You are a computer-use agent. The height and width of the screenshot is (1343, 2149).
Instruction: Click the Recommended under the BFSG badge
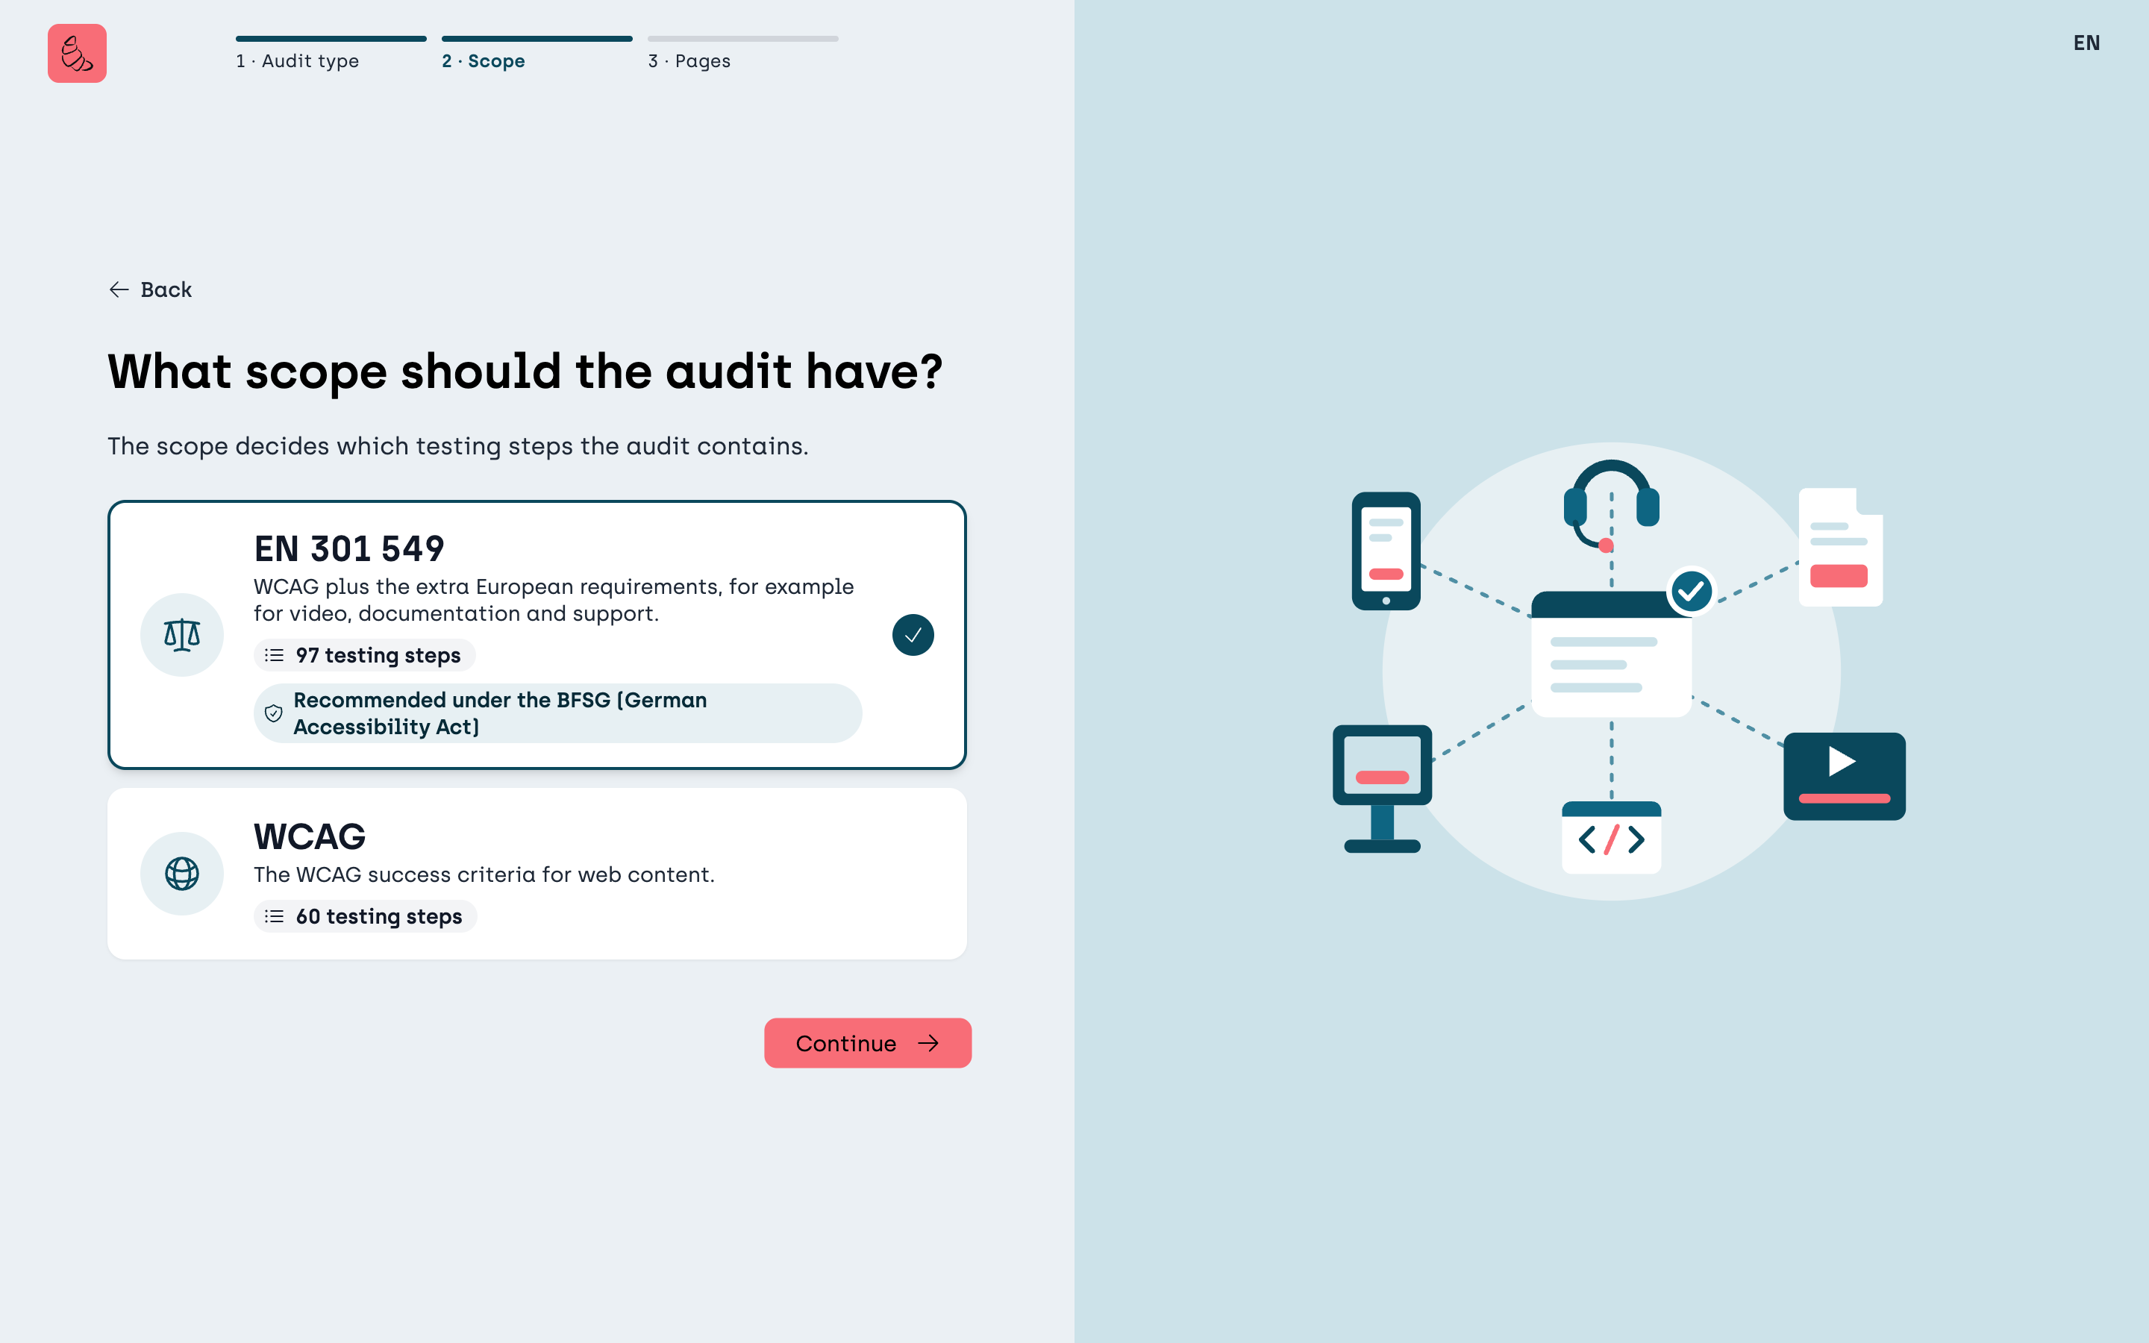(x=557, y=713)
